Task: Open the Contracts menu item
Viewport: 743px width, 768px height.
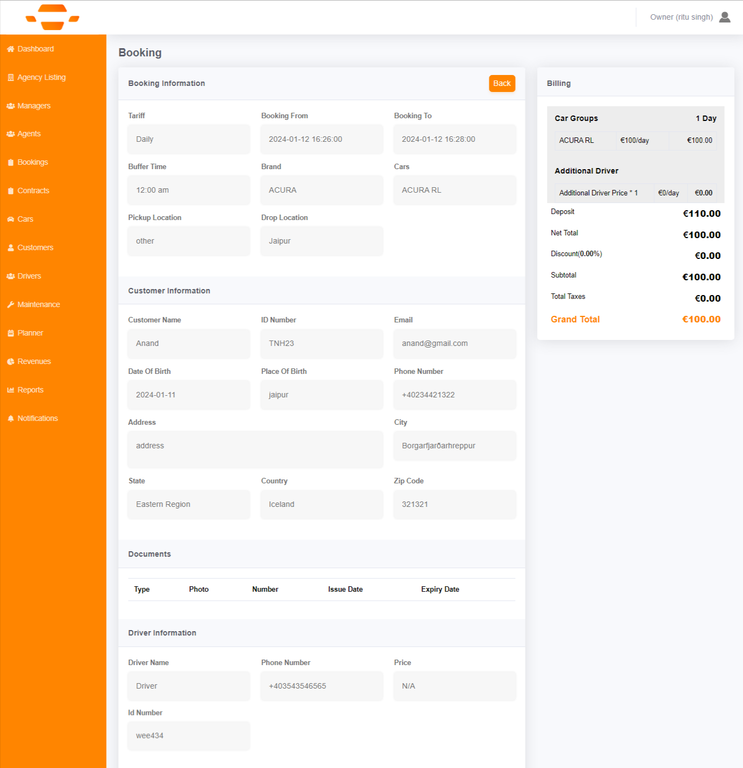Action: (33, 191)
